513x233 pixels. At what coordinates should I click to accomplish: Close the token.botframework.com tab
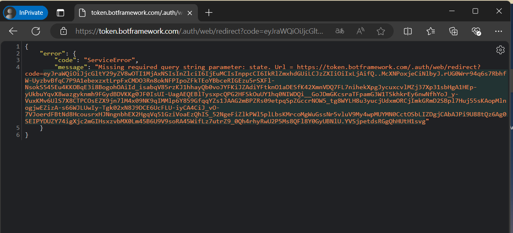(x=190, y=13)
